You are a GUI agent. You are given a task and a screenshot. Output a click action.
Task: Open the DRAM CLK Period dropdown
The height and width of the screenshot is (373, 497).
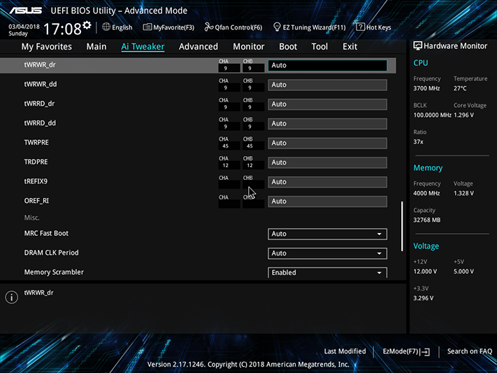(x=327, y=253)
